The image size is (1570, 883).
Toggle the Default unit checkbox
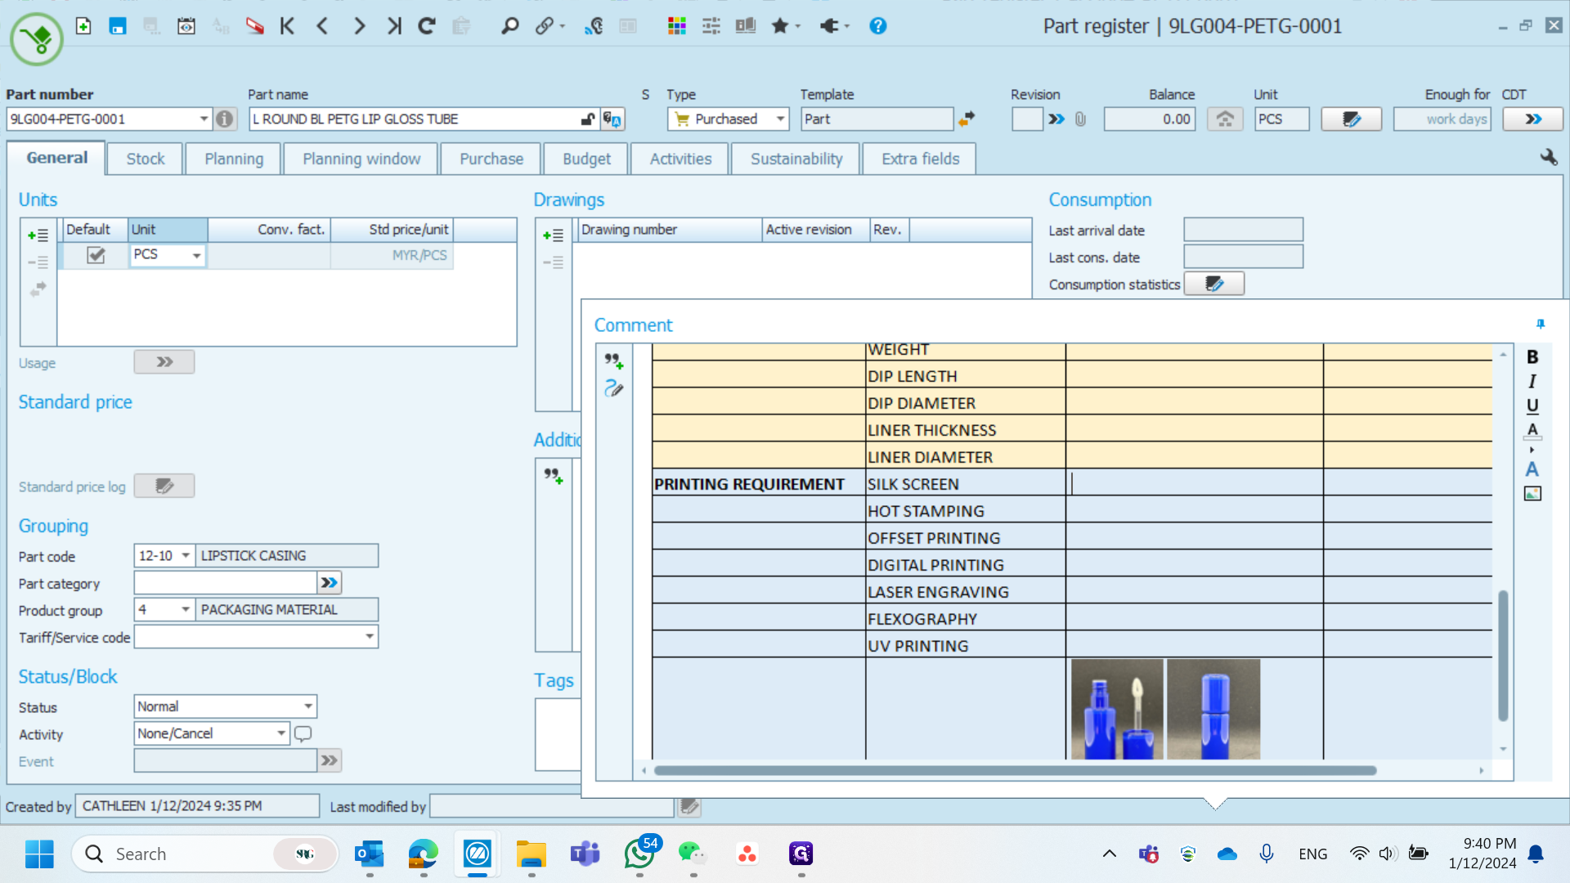point(96,255)
